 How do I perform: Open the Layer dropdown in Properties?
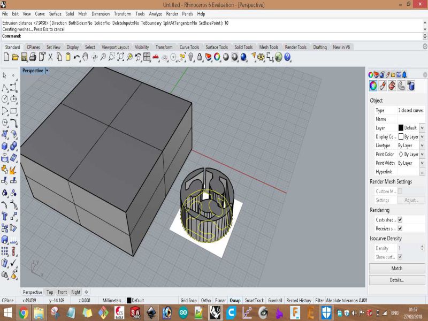(x=422, y=128)
